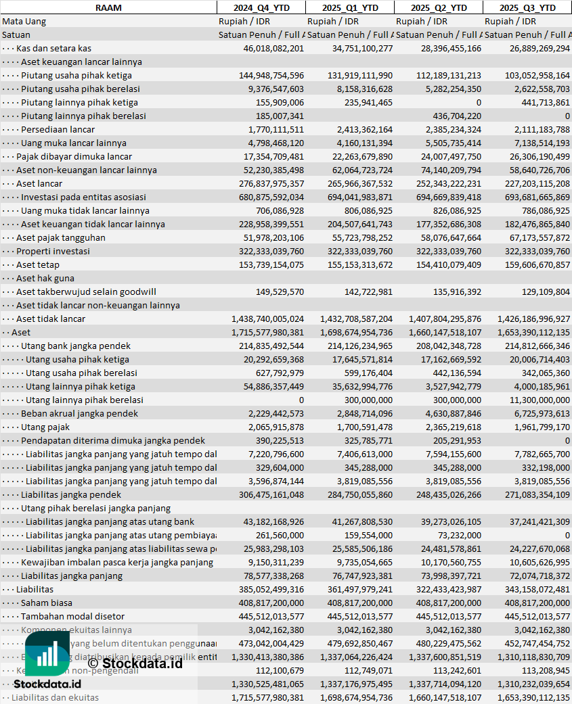The image size is (572, 704).
Task: Select Piutang usaha pihak berelasi label
Action: (x=81, y=89)
